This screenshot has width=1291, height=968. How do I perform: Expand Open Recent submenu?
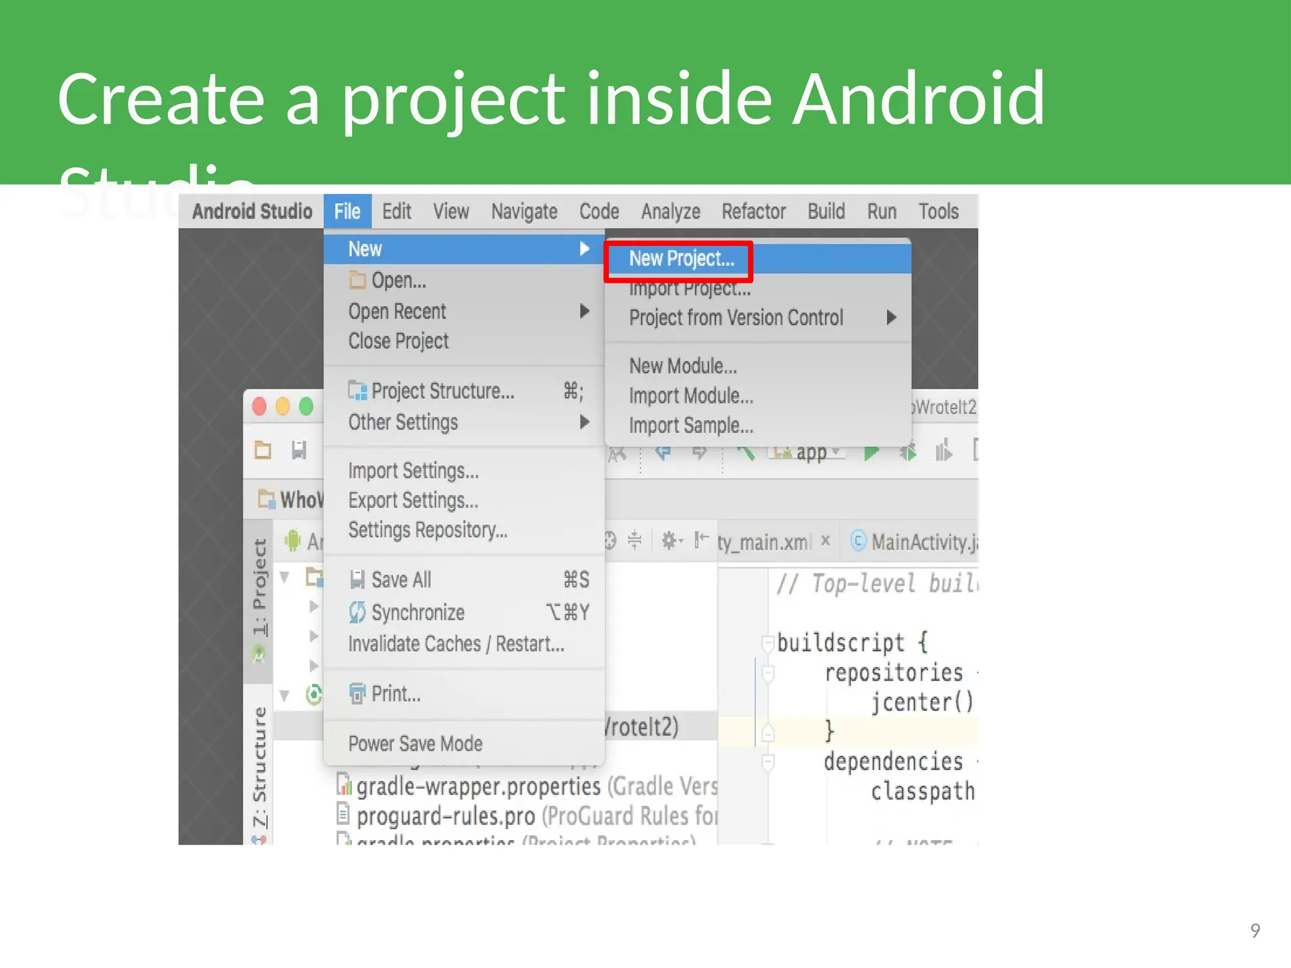coord(464,311)
